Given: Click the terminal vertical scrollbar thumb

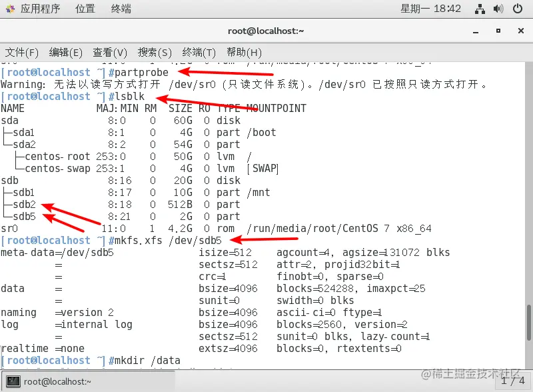Looking at the screenshot, I should pos(528,323).
